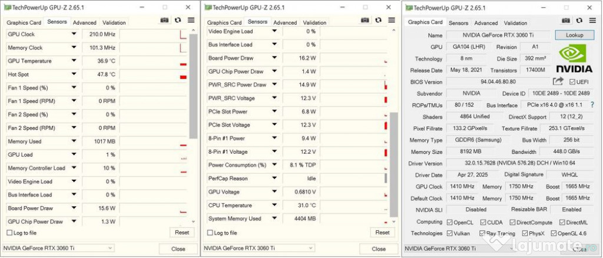603x258 pixels.
Task: Click Close button in middle window
Action: (x=379, y=249)
